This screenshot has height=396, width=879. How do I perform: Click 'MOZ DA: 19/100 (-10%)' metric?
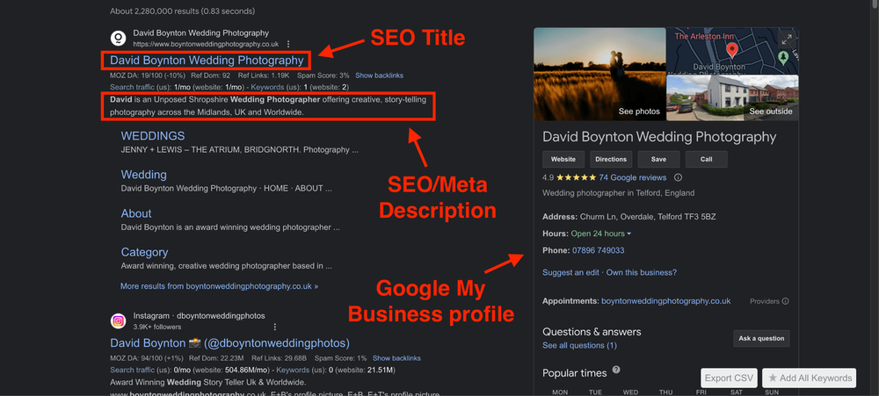(149, 75)
